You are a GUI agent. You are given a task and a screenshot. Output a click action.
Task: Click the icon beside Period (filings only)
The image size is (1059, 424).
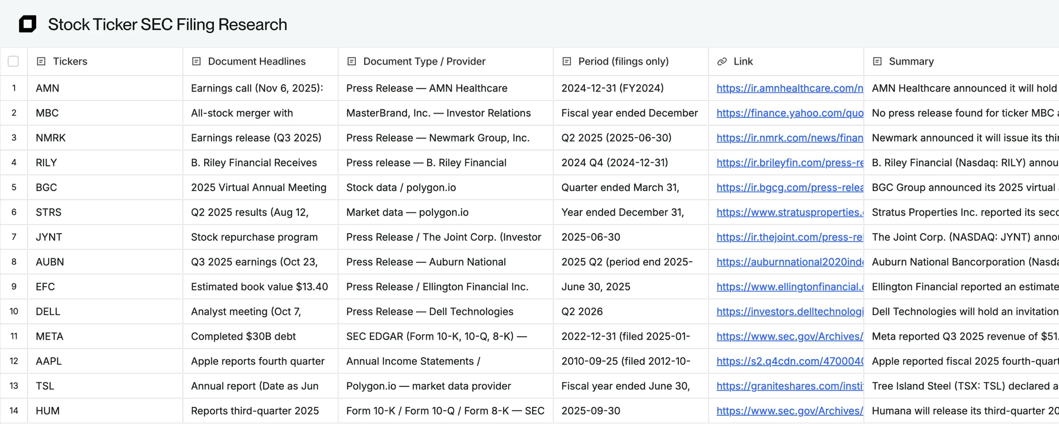[x=566, y=61]
